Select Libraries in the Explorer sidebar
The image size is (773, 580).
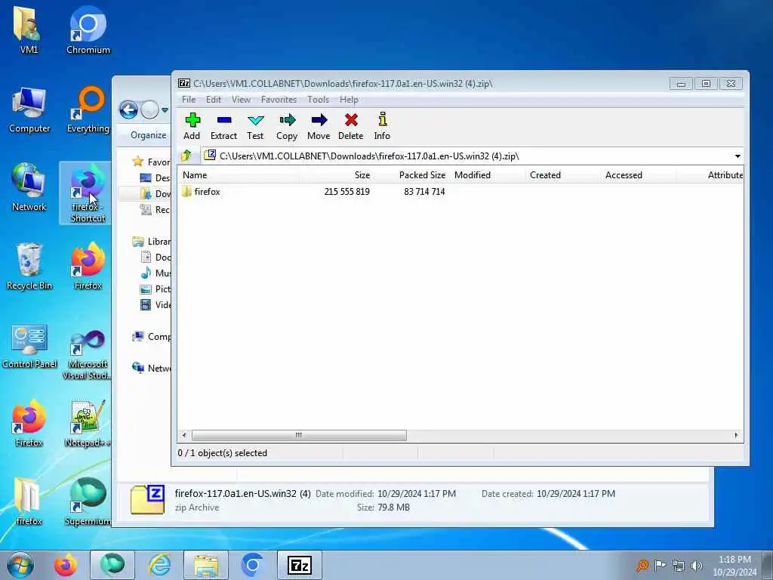pyautogui.click(x=152, y=241)
